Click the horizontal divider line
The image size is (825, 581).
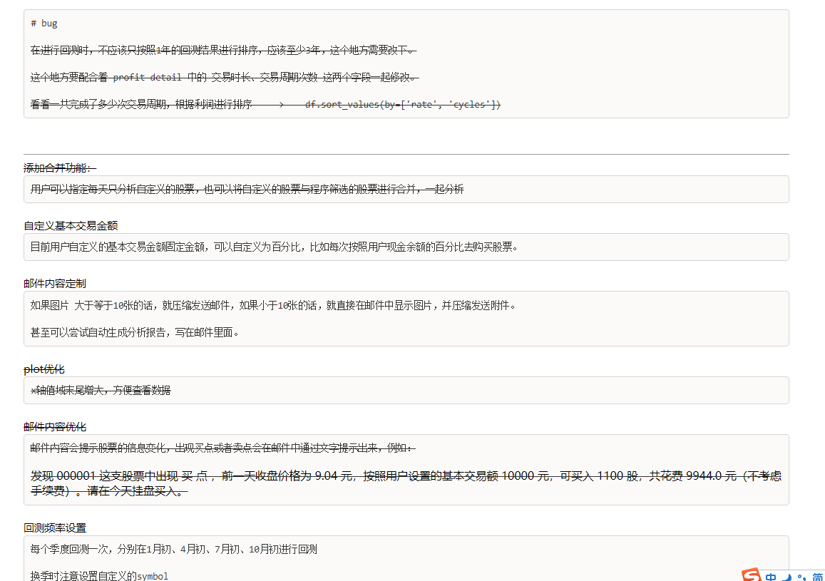405,152
